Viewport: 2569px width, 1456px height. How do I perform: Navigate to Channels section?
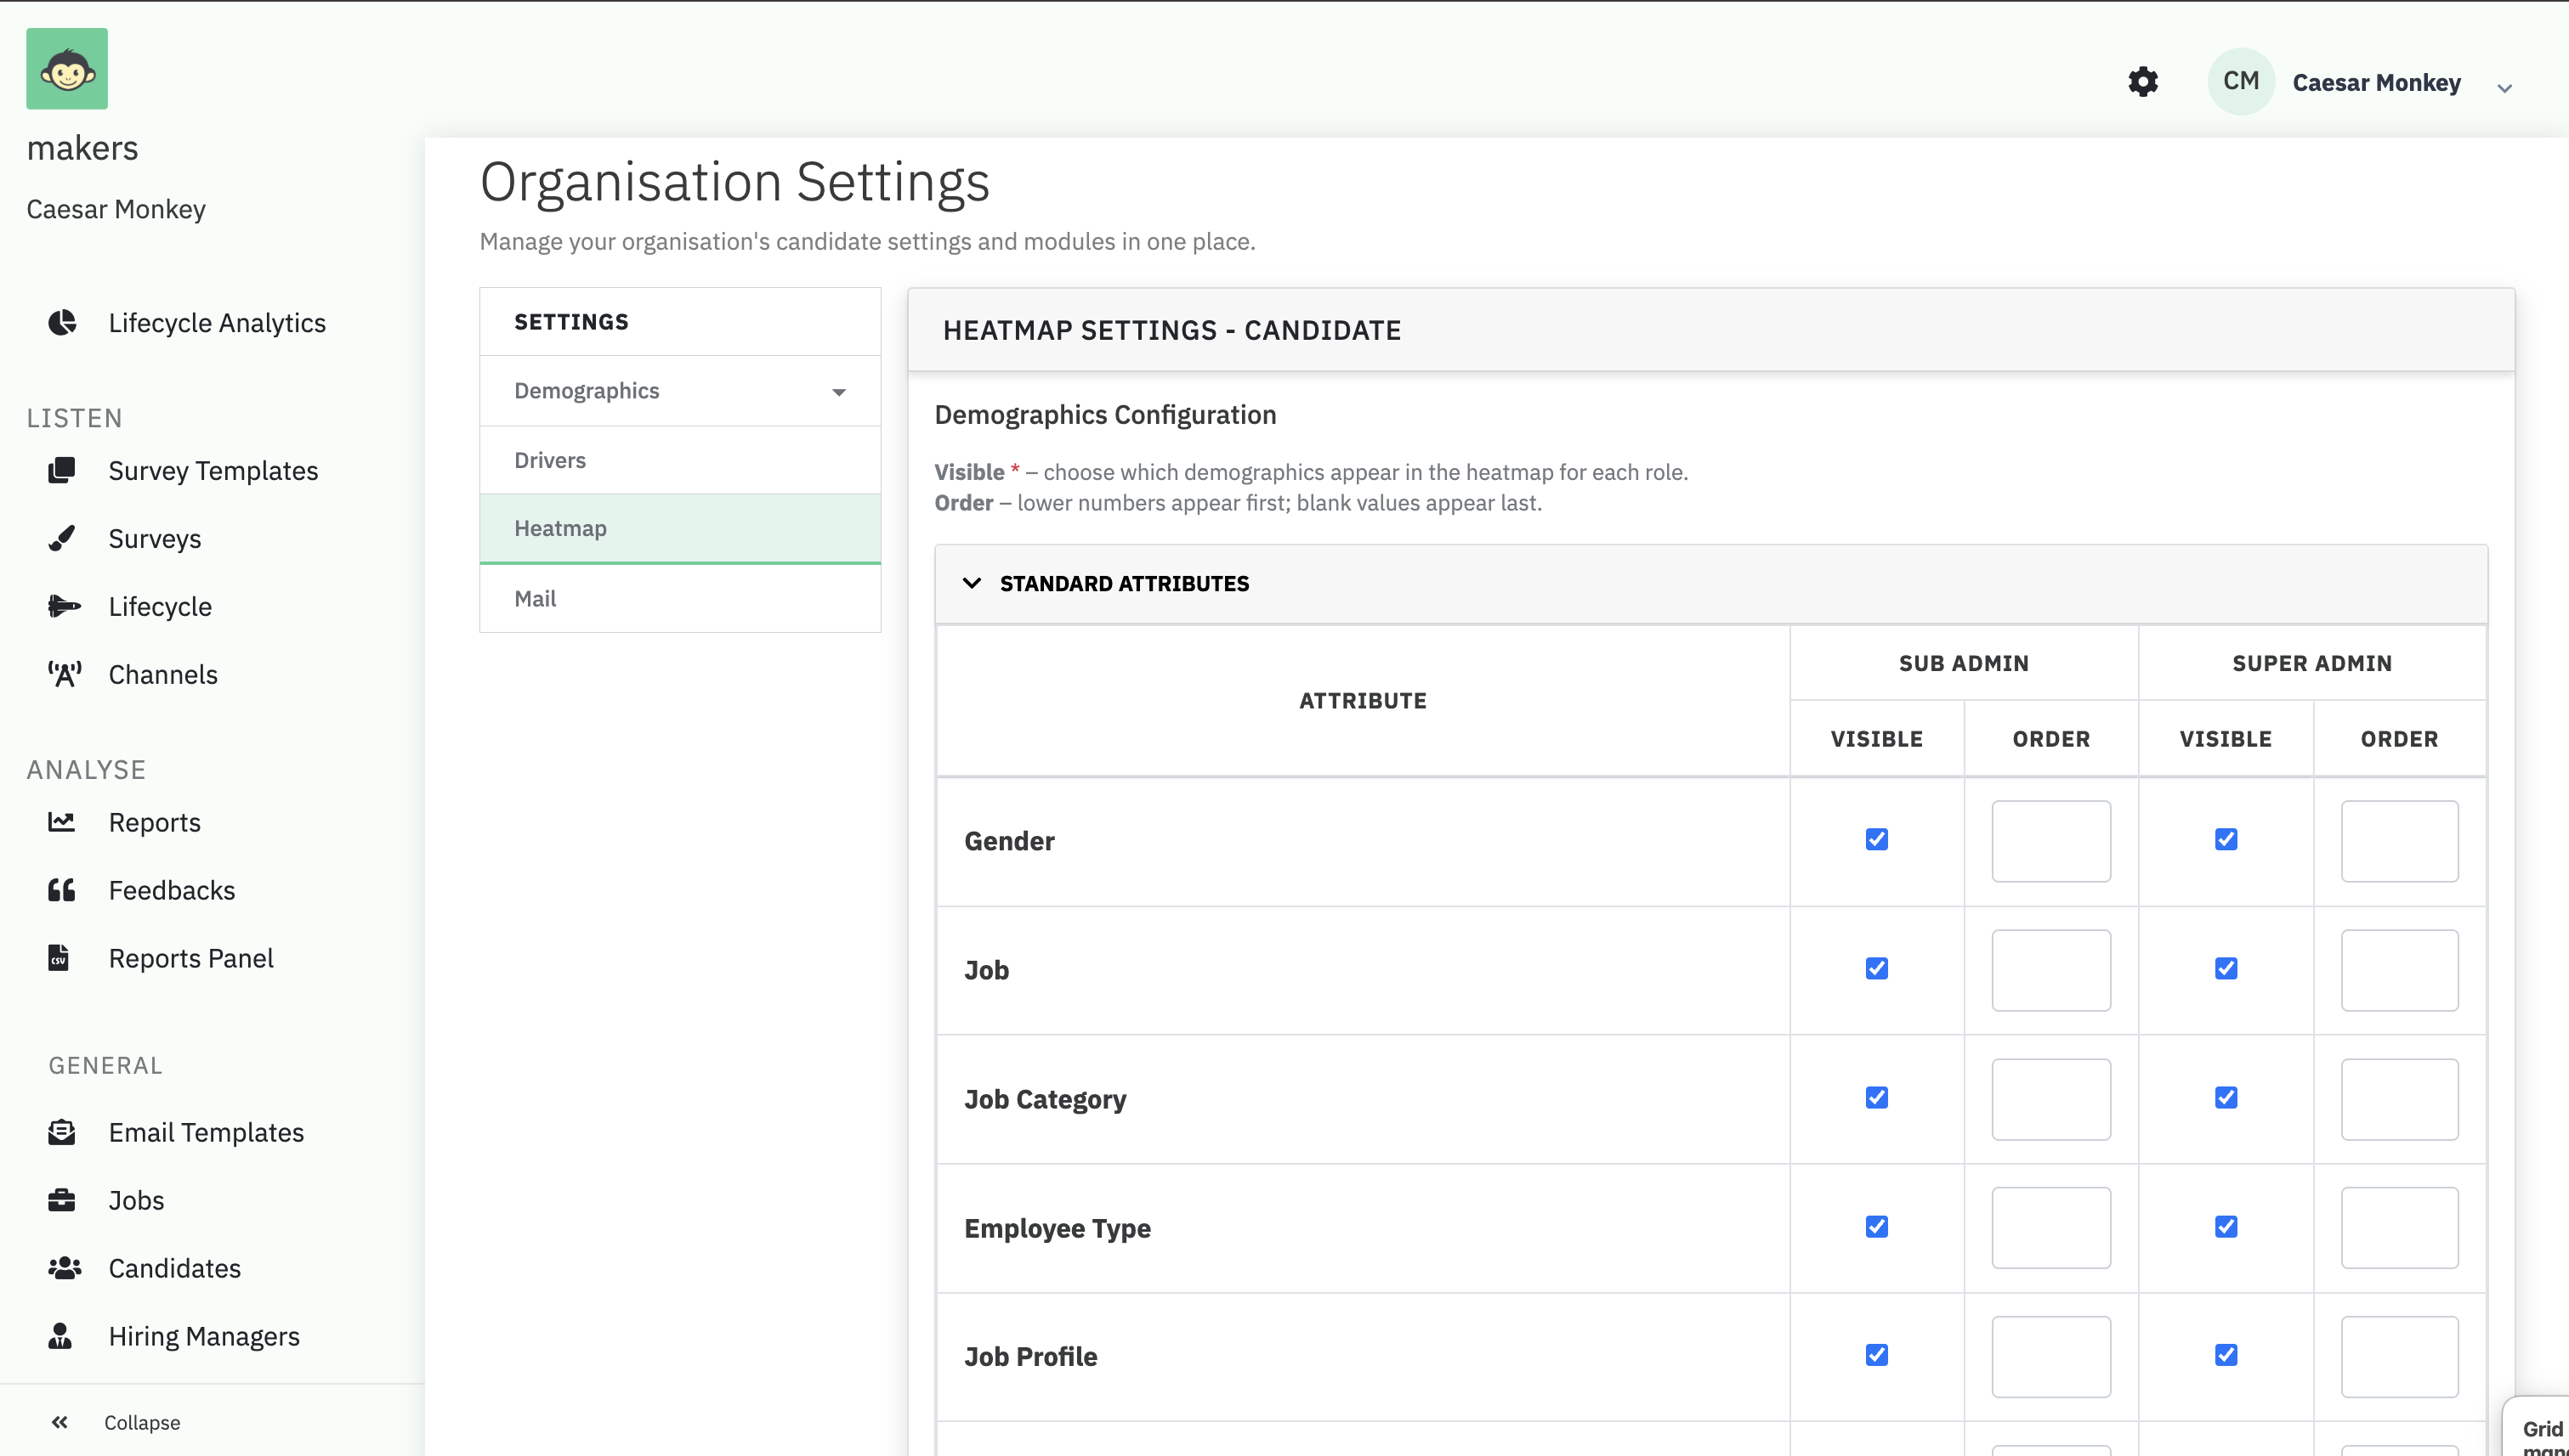[163, 674]
